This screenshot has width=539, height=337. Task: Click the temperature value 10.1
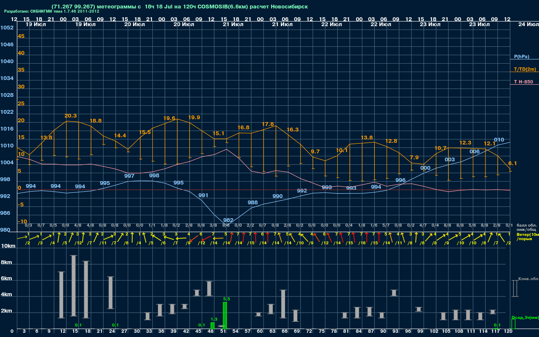pyautogui.click(x=342, y=150)
